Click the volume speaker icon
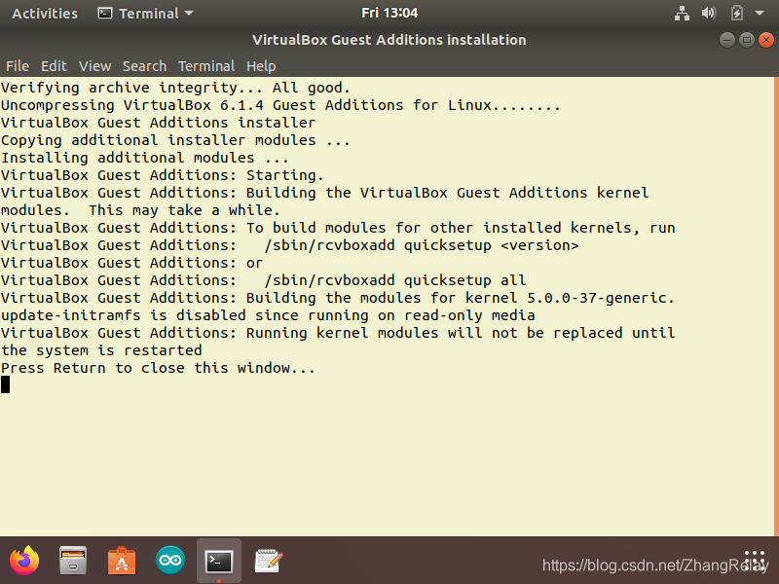Viewport: 779px width, 584px height. (709, 13)
